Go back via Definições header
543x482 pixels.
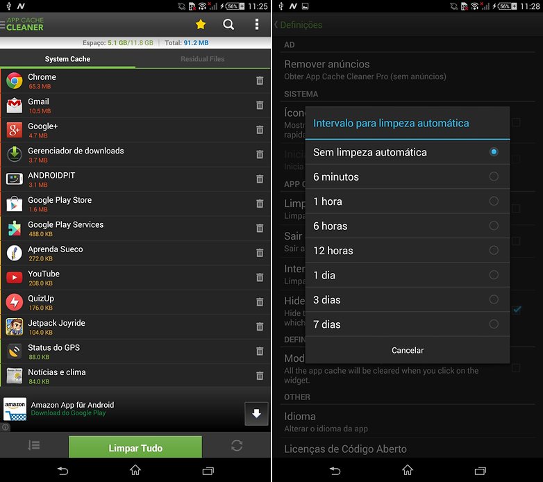(298, 25)
